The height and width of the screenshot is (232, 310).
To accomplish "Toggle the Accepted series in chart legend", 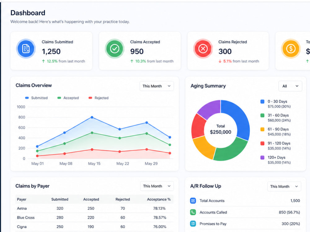I will [x=68, y=98].
